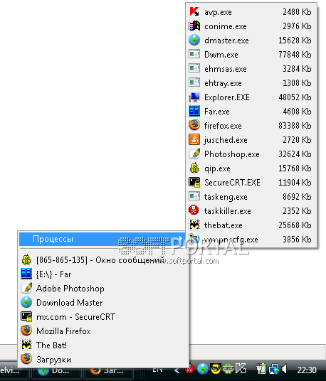This screenshot has height=381, width=326.
Task: Click the Adobe Photoshop window entry
Action: coord(104,289)
